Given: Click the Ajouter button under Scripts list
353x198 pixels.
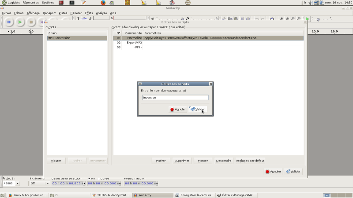Looking at the screenshot, I should 56,161.
